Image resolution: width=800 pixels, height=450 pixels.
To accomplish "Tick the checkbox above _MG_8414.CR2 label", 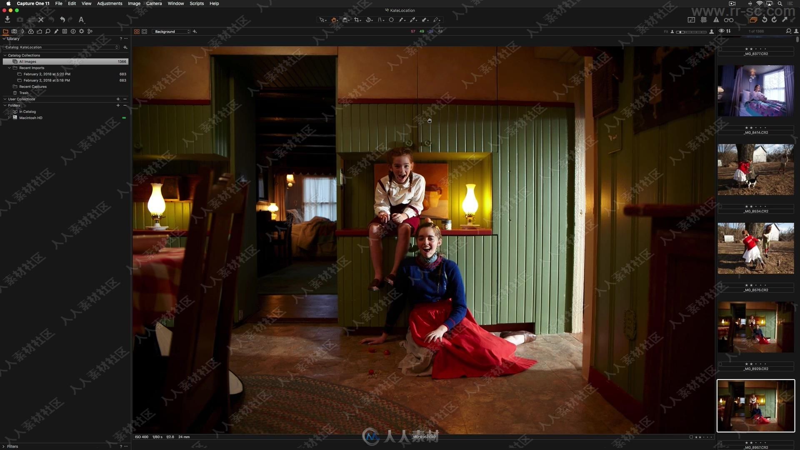I will (720, 128).
